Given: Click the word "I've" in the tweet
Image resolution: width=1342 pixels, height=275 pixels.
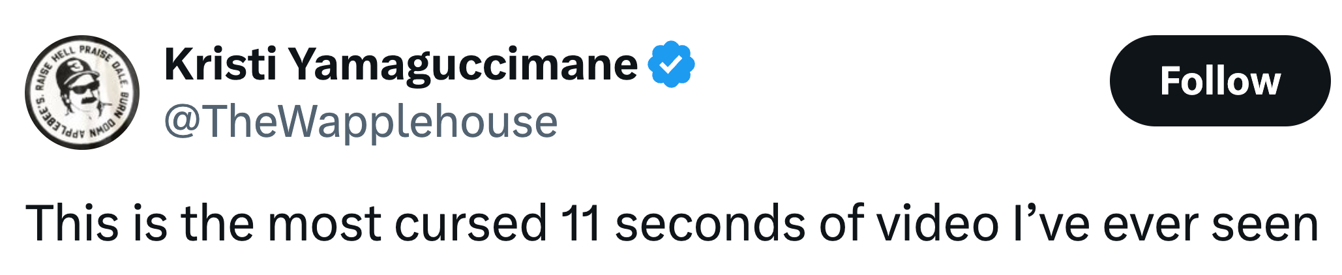Looking at the screenshot, I should coord(1051,224).
